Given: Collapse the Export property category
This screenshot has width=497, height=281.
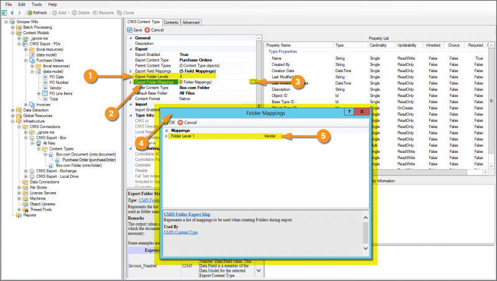Looking at the screenshot, I should 130,49.
